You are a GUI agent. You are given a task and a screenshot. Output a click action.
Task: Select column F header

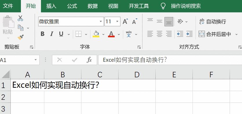[x=211, y=74]
